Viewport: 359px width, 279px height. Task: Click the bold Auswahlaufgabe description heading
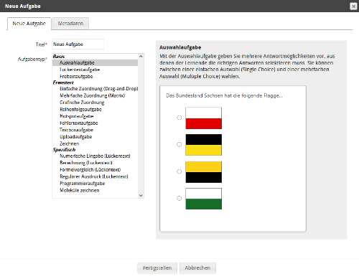180,47
